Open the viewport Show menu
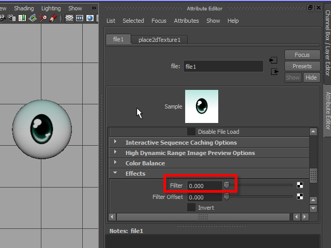 (75, 8)
